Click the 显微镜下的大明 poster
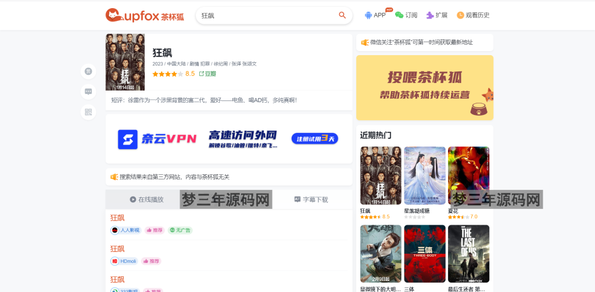Screen dimensions: 595x292 coord(381,254)
